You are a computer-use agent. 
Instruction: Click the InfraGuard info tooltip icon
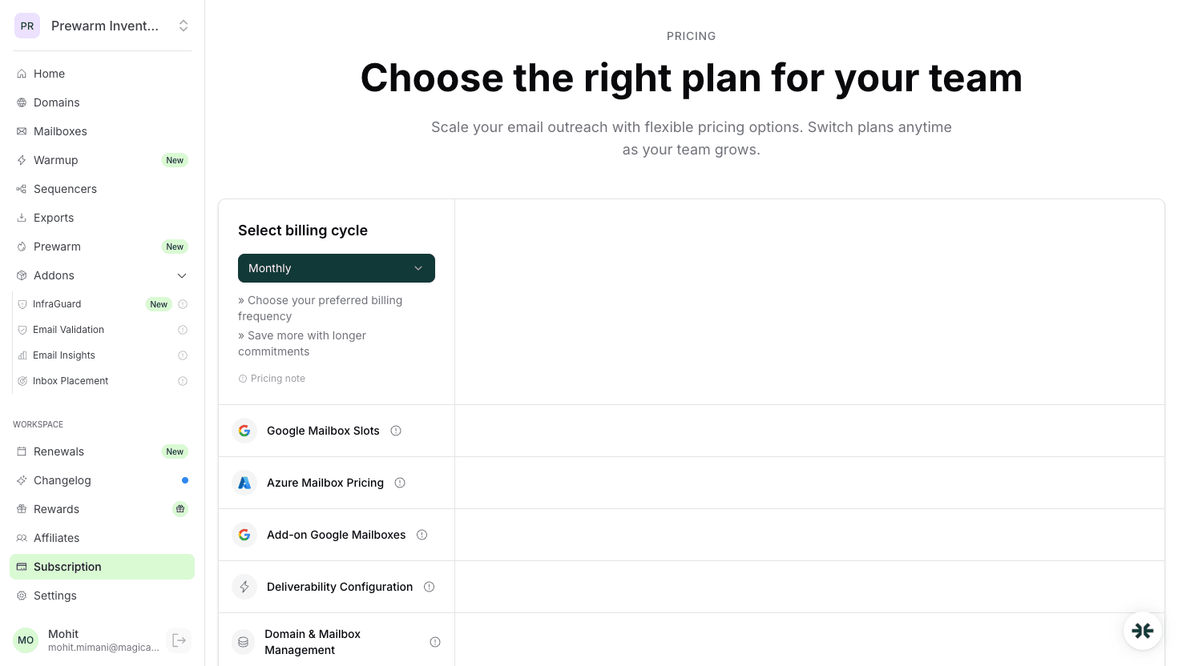[183, 304]
